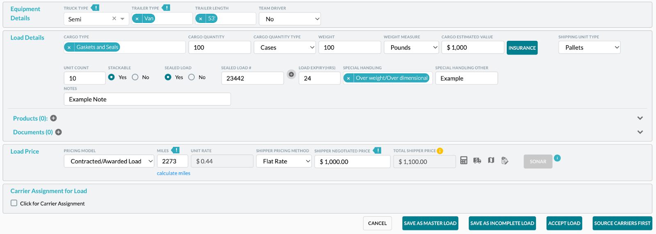Click the invoice edit document icon
Image resolution: width=656 pixels, height=234 pixels.
[505, 160]
